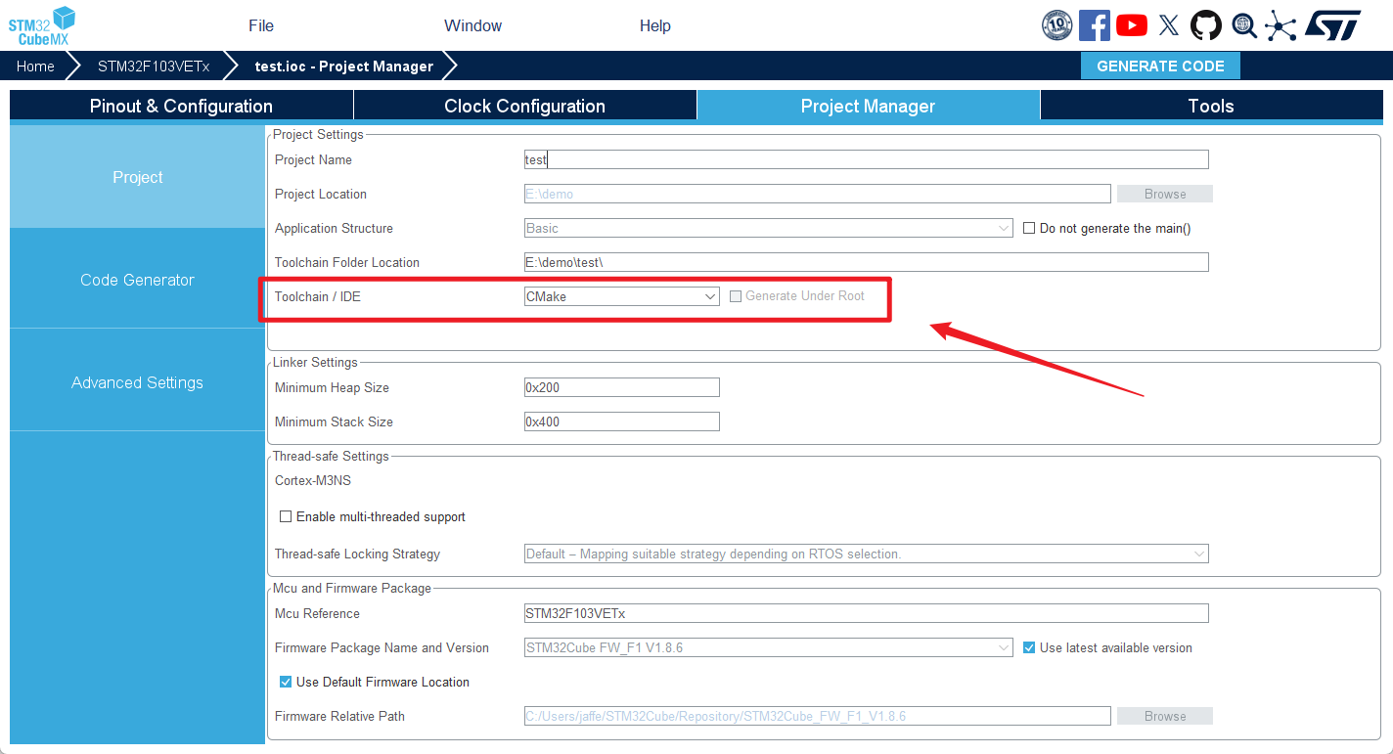
Task: Enable multi-threaded support checkbox
Action: [x=286, y=516]
